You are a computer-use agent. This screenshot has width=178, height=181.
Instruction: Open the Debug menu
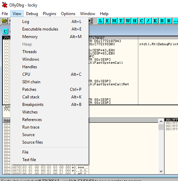point(32,14)
